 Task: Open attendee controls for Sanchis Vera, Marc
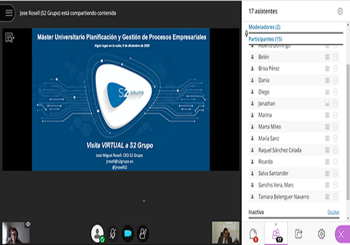coord(335,185)
